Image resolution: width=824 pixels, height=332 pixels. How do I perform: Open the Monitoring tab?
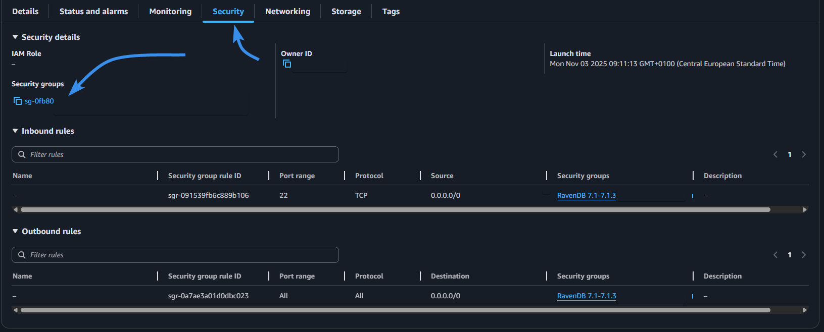pyautogui.click(x=170, y=11)
